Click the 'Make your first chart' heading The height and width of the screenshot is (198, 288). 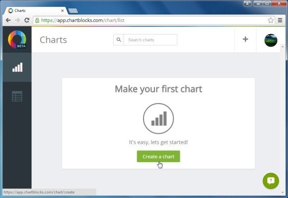coord(158,89)
